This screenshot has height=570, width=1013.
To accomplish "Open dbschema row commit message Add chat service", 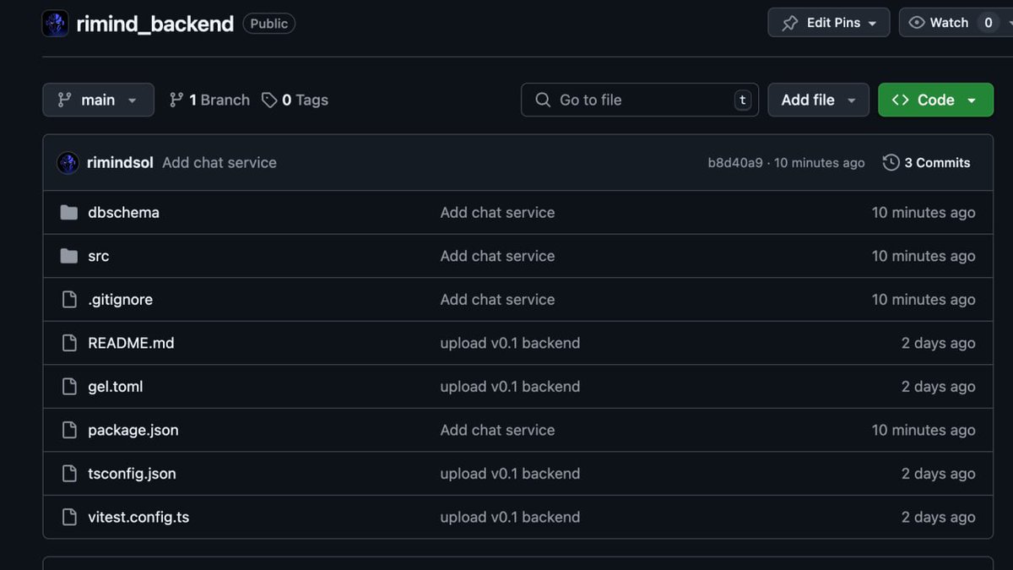I will pyautogui.click(x=497, y=212).
